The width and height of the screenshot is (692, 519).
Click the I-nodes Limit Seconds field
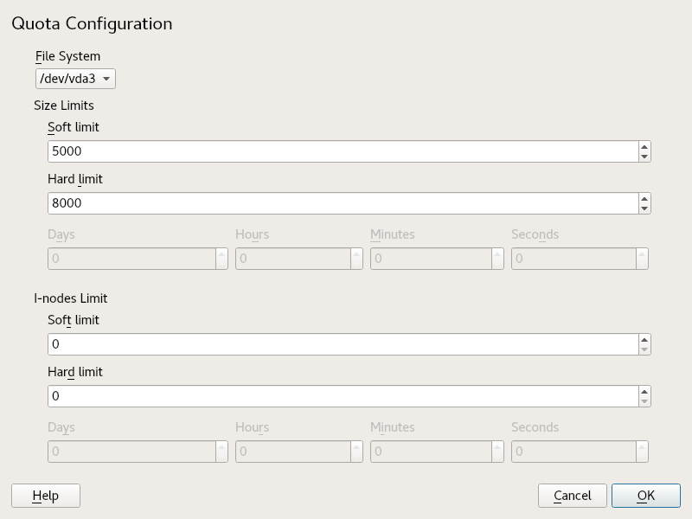[x=573, y=452]
